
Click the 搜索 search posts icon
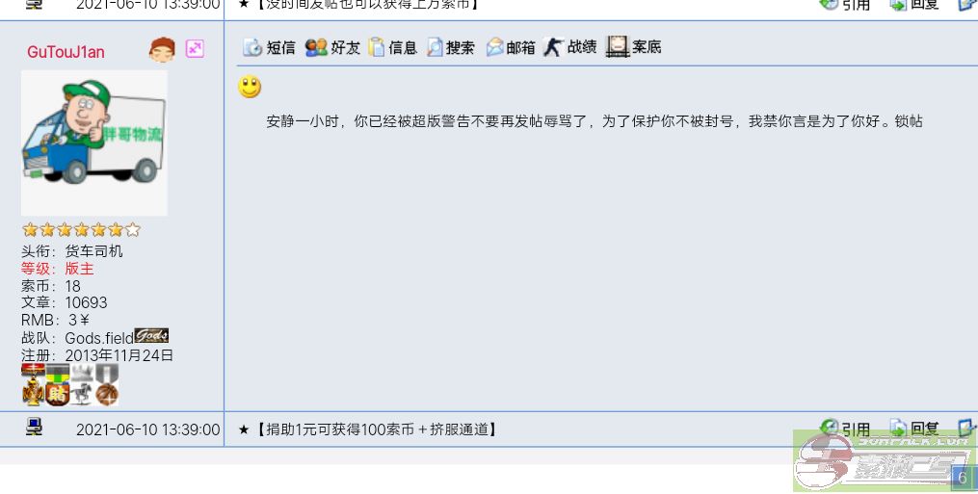451,47
